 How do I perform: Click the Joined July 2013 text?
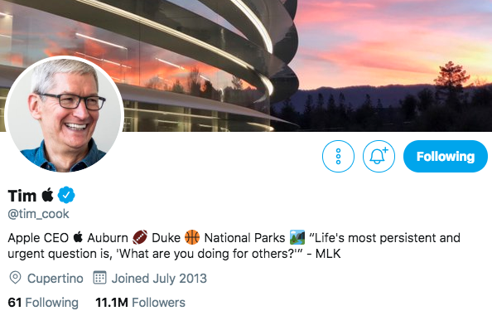pos(159,279)
